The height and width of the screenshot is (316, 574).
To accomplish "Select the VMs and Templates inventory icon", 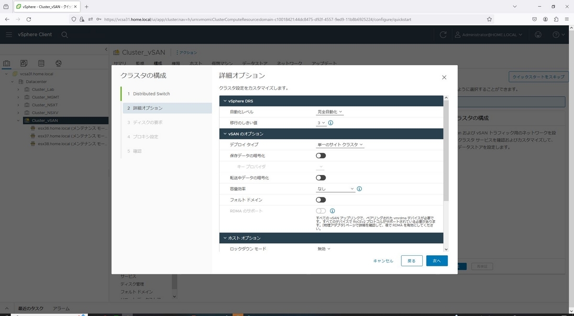I will [24, 63].
